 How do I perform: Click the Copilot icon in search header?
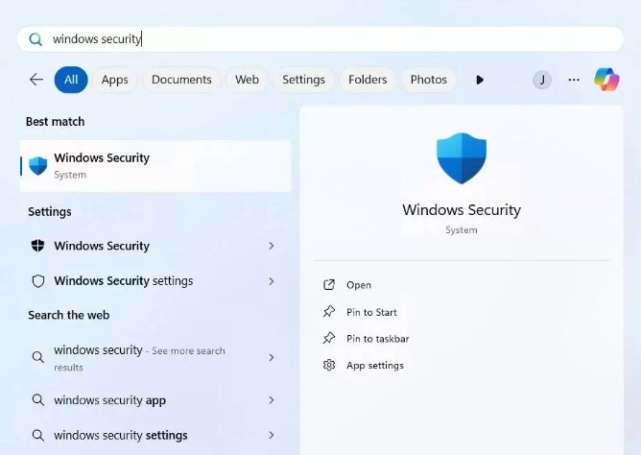(x=606, y=80)
